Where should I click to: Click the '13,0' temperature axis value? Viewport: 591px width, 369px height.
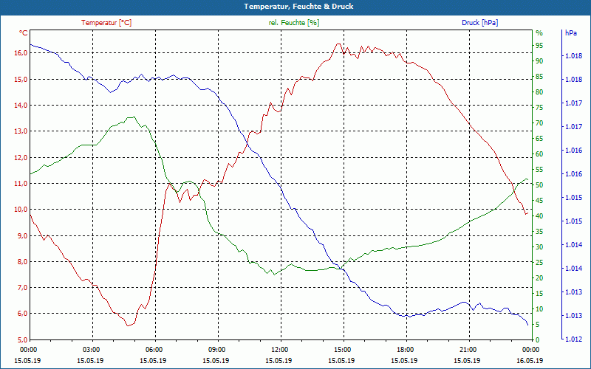(21, 131)
